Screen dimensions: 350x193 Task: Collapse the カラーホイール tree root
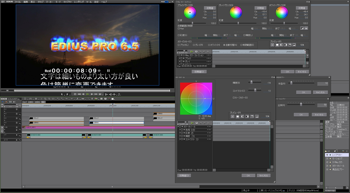click(178, 126)
